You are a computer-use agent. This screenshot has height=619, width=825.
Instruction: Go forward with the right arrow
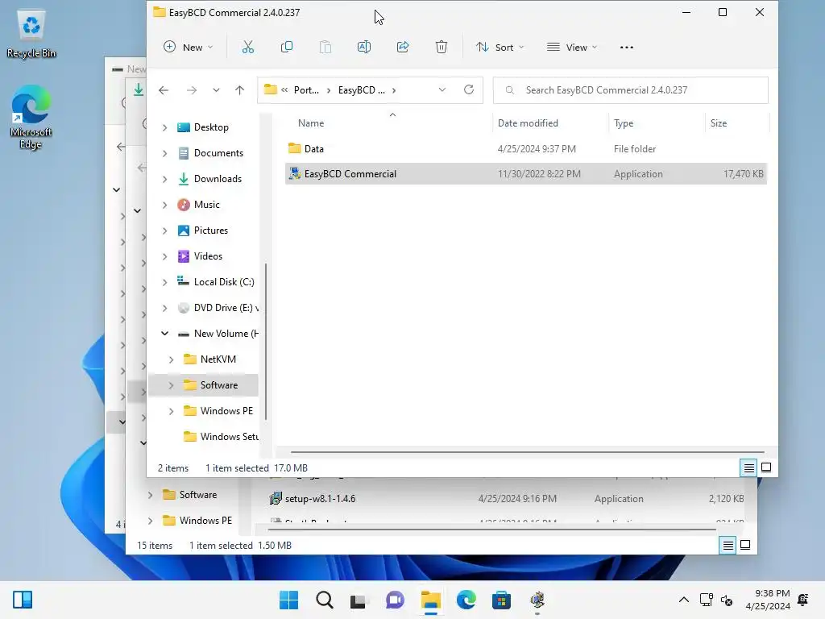click(192, 90)
